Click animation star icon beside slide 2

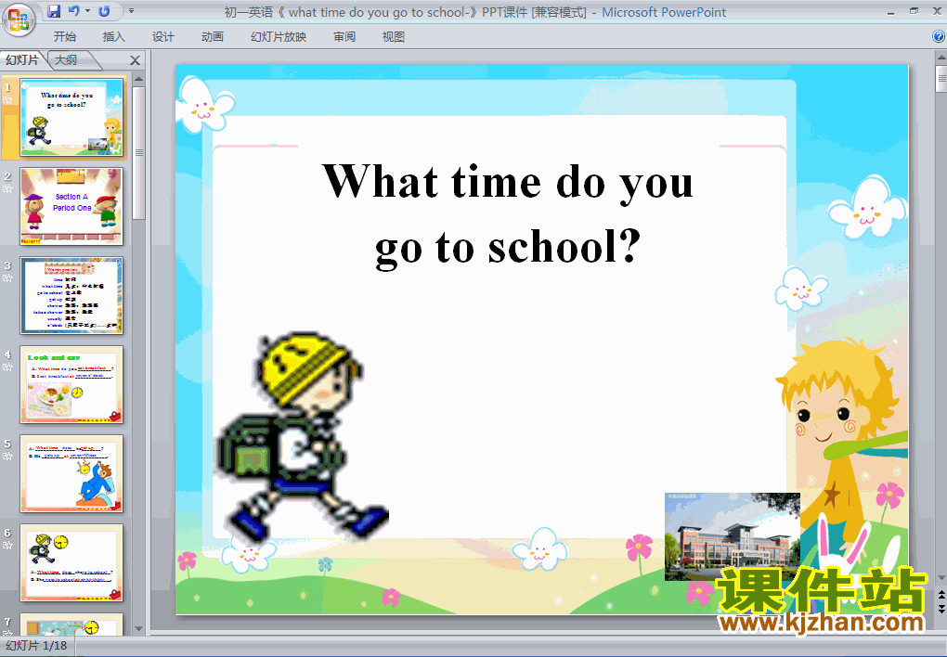coord(7,189)
